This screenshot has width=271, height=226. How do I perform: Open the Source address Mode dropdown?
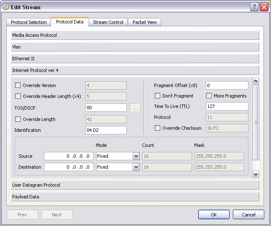(x=135, y=156)
